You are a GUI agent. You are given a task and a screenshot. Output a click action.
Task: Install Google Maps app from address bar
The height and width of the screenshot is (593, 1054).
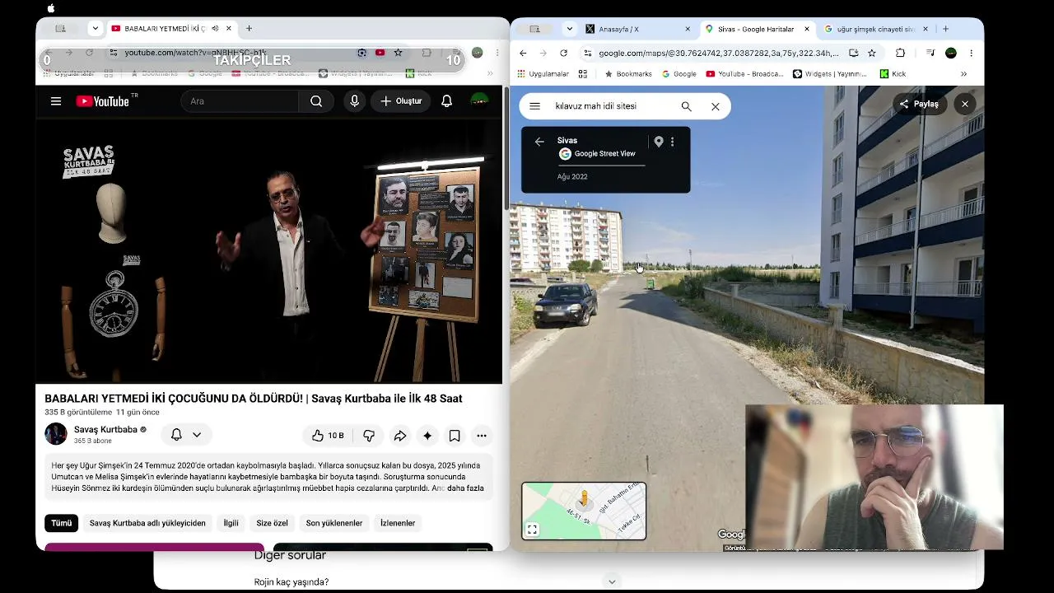853,53
